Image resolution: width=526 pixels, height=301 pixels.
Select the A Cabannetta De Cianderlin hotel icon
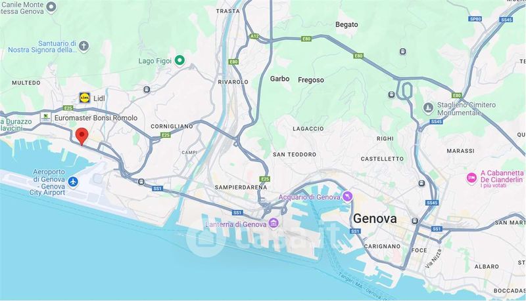pyautogui.click(x=471, y=178)
